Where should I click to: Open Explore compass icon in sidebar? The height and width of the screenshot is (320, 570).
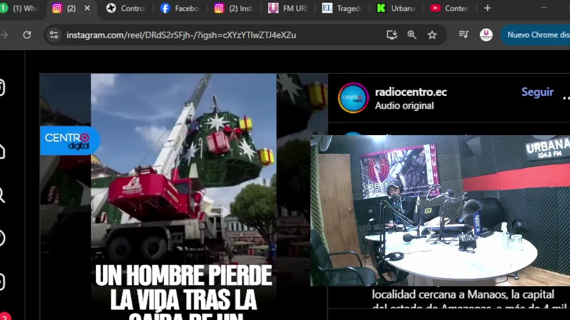click(x=2, y=239)
